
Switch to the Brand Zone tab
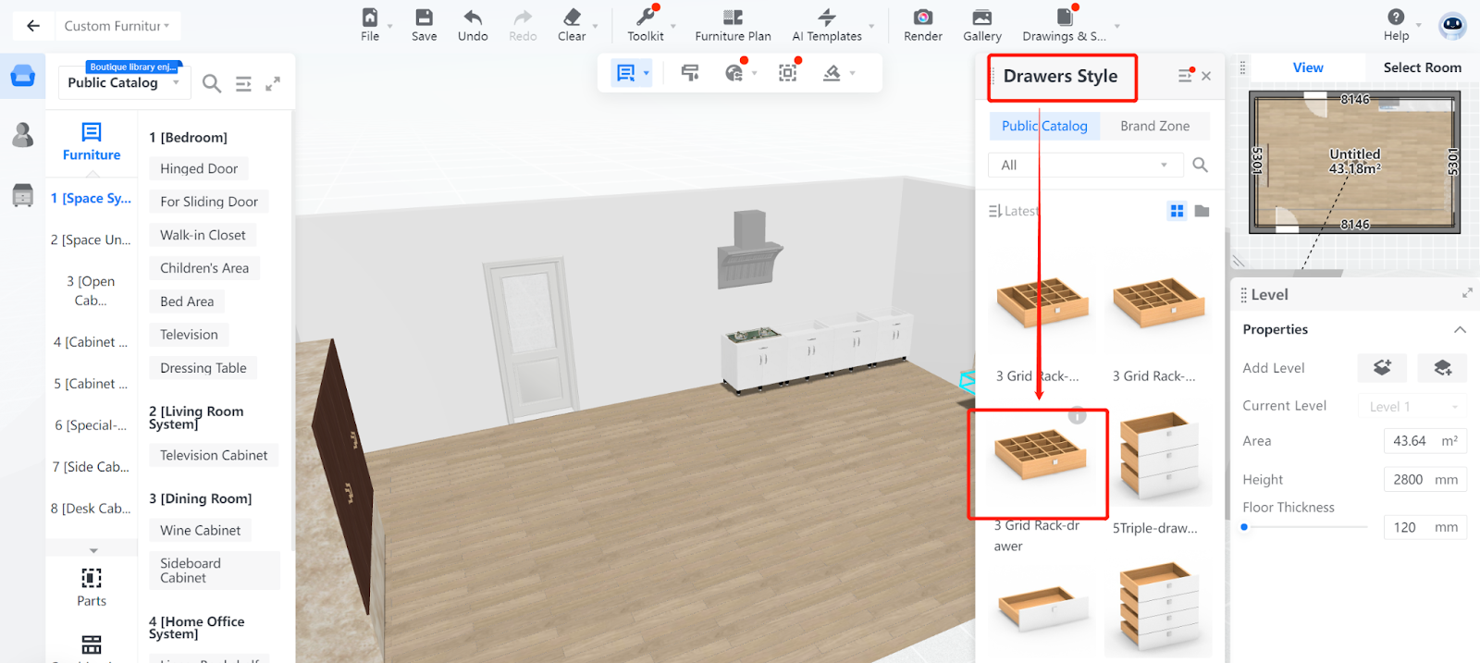click(x=1154, y=126)
